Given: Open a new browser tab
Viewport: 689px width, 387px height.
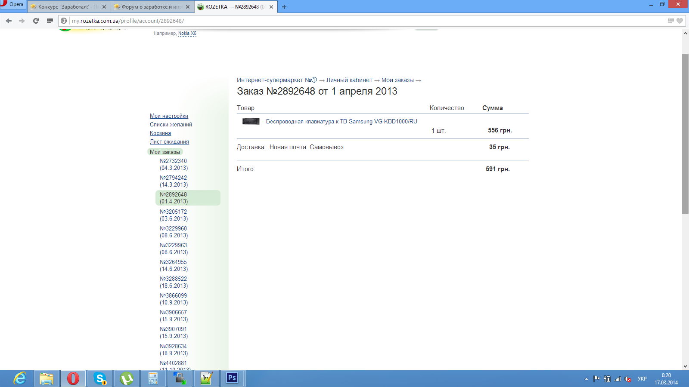Looking at the screenshot, I should tap(284, 7).
